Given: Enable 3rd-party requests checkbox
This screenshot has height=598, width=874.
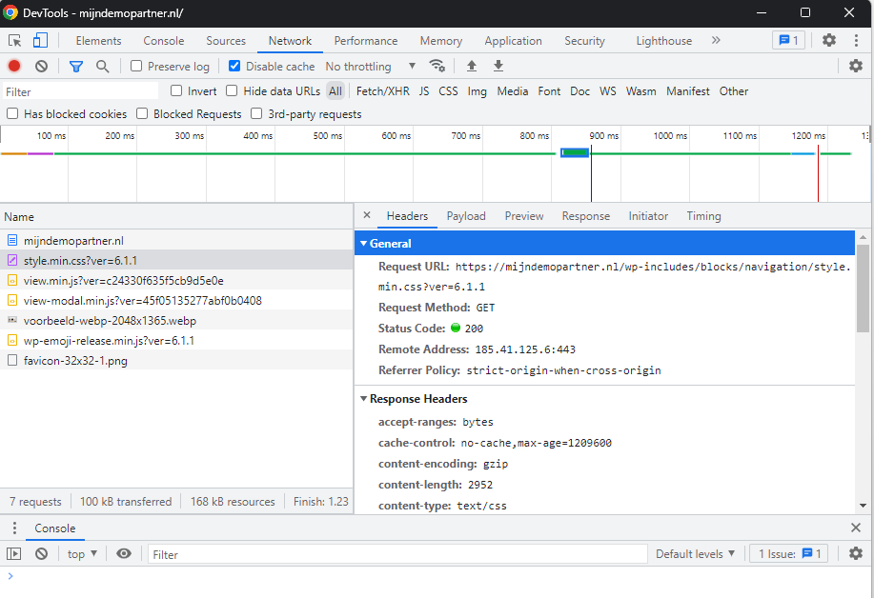Looking at the screenshot, I should coord(256,113).
